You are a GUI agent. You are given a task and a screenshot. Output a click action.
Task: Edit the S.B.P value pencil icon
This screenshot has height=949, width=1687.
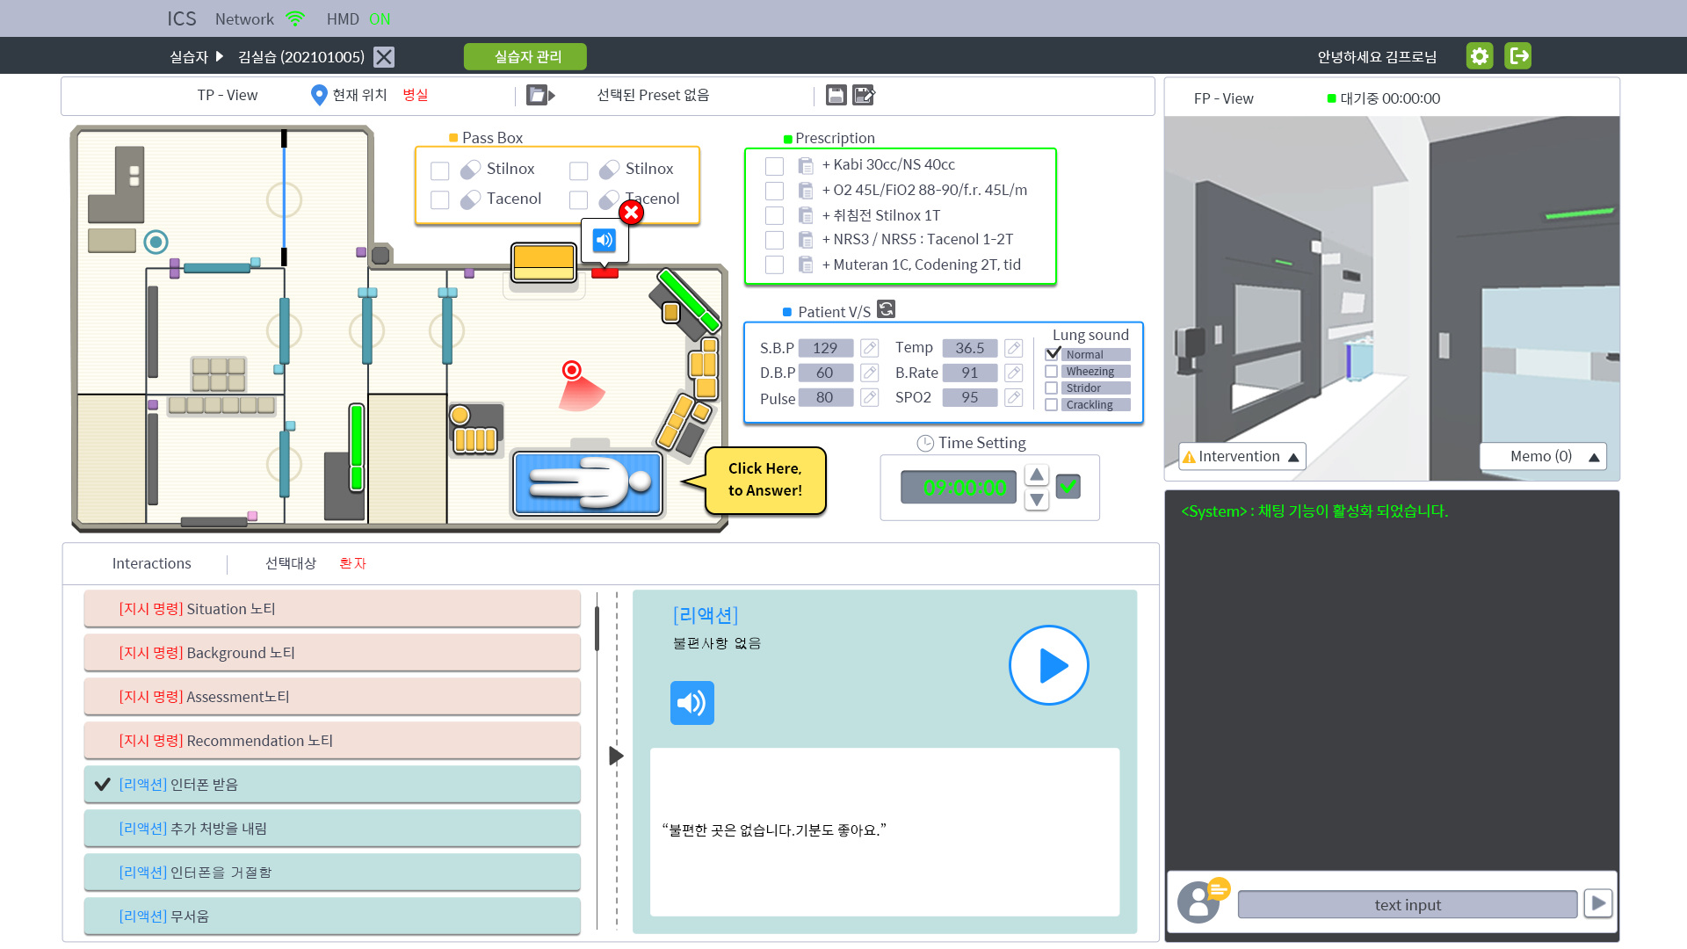(x=869, y=348)
